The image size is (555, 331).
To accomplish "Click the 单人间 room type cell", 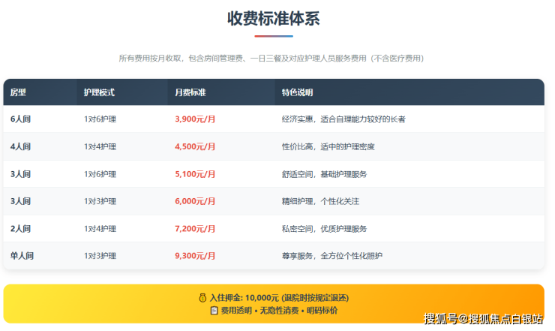I will (x=22, y=256).
